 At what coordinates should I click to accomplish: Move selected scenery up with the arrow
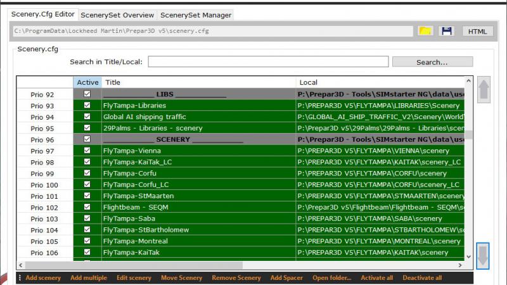coord(484,89)
